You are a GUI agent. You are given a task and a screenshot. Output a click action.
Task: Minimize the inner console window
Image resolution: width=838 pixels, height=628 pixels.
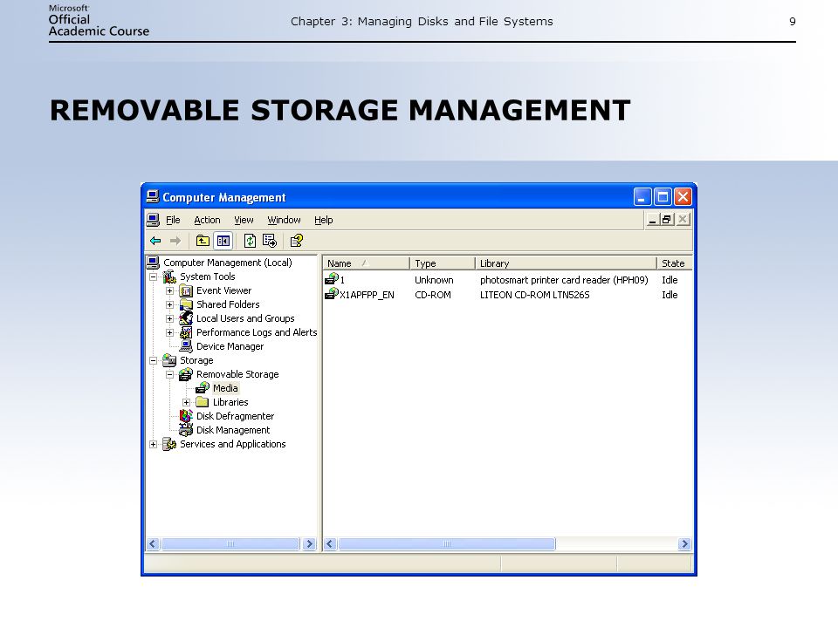(652, 220)
